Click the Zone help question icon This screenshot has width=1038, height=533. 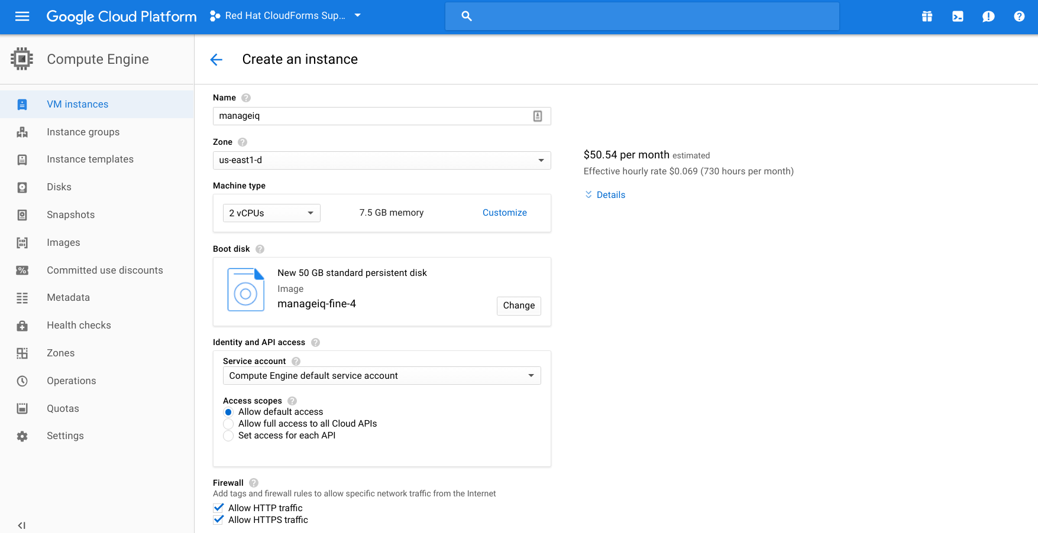pyautogui.click(x=242, y=142)
